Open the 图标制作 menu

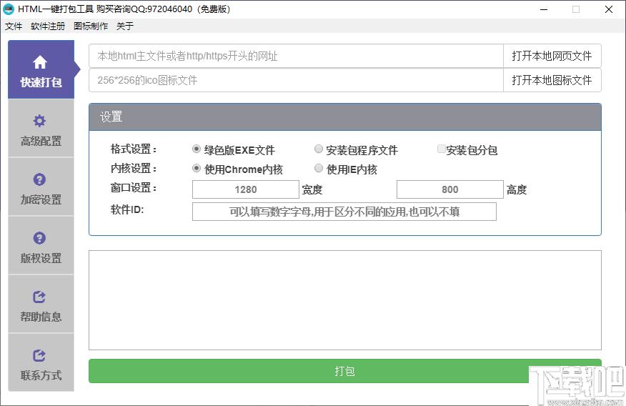click(91, 26)
